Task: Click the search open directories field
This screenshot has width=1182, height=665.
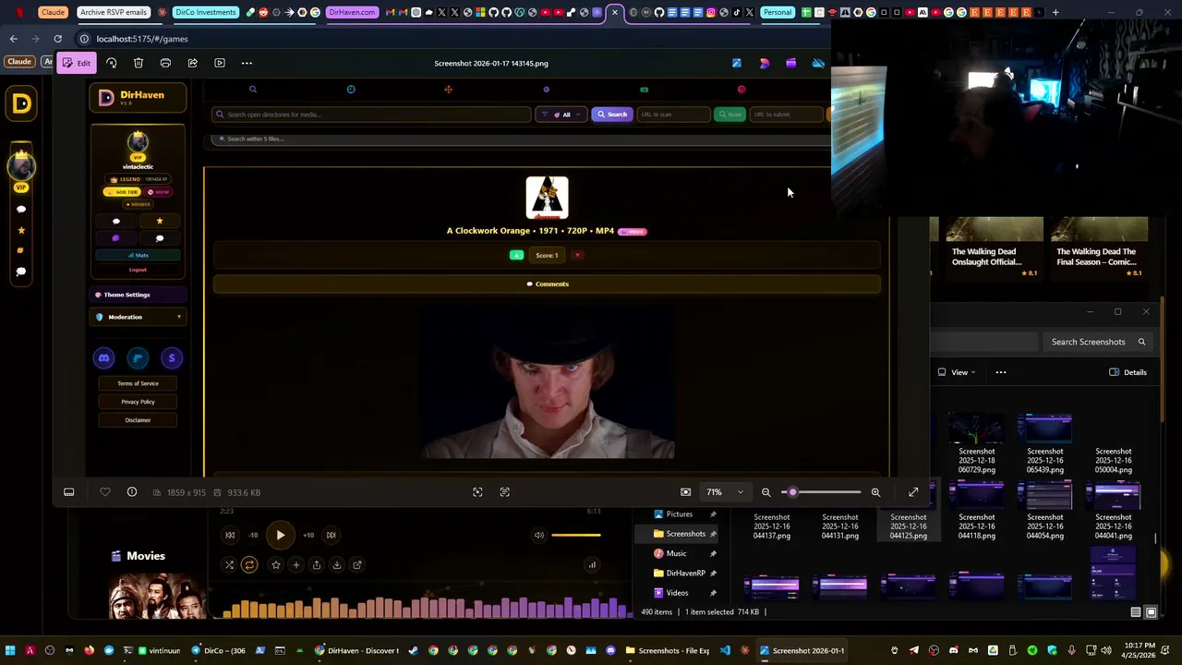Action: 371,115
